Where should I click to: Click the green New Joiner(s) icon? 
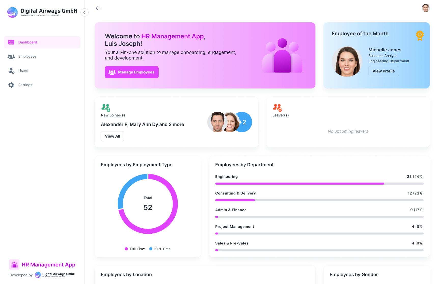click(x=106, y=108)
